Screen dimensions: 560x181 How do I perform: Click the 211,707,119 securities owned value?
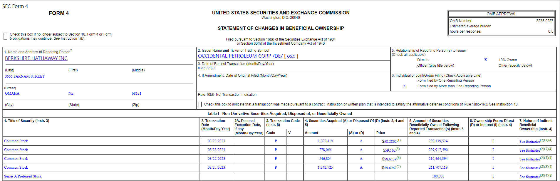click(x=438, y=167)
